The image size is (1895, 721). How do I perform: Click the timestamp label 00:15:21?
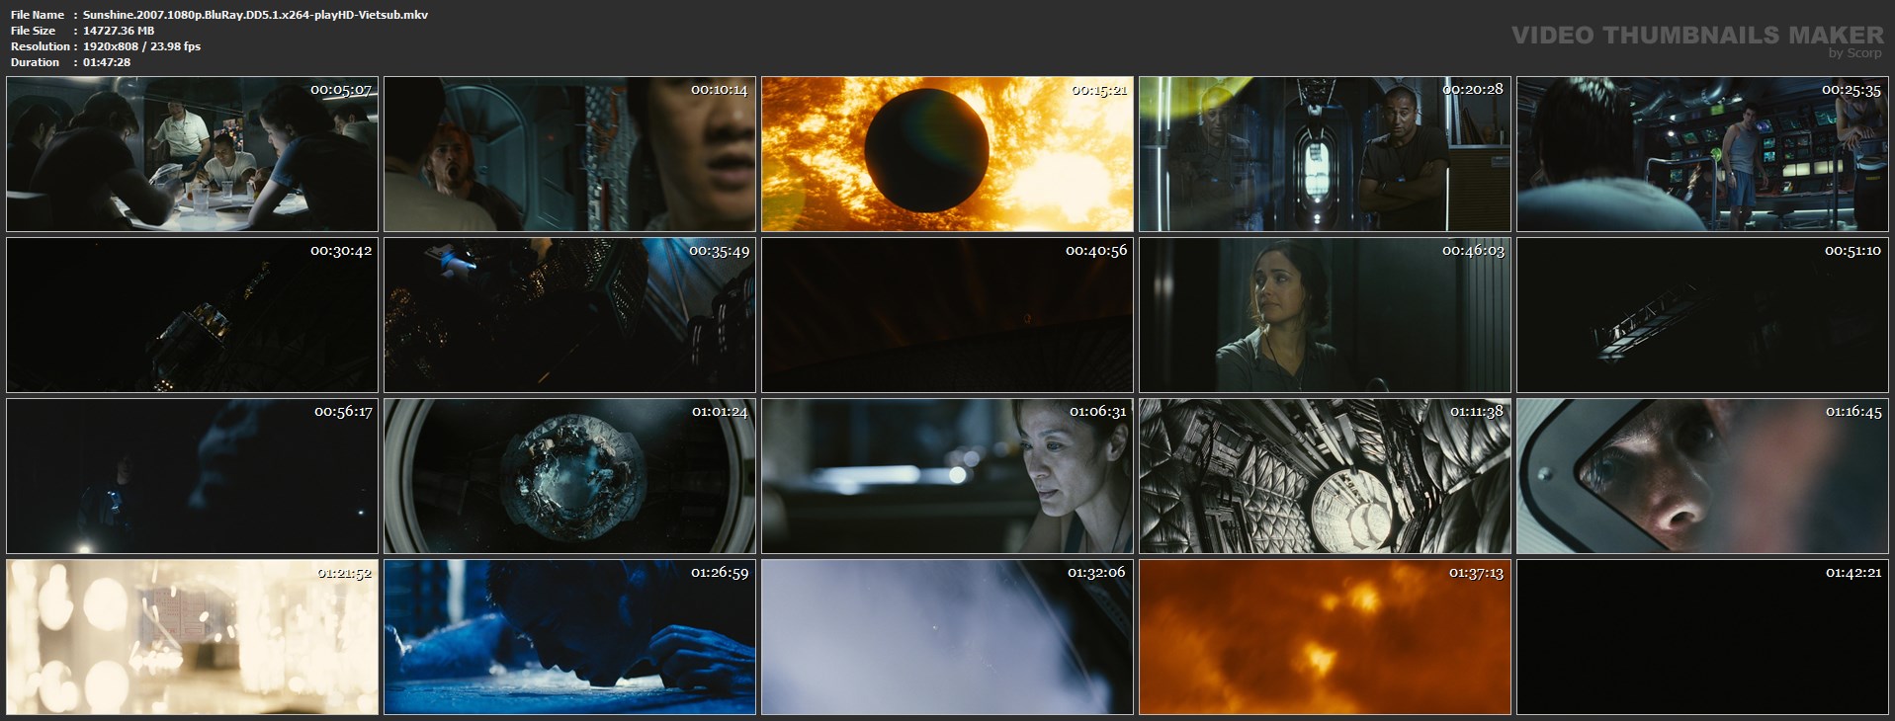pyautogui.click(x=1099, y=90)
